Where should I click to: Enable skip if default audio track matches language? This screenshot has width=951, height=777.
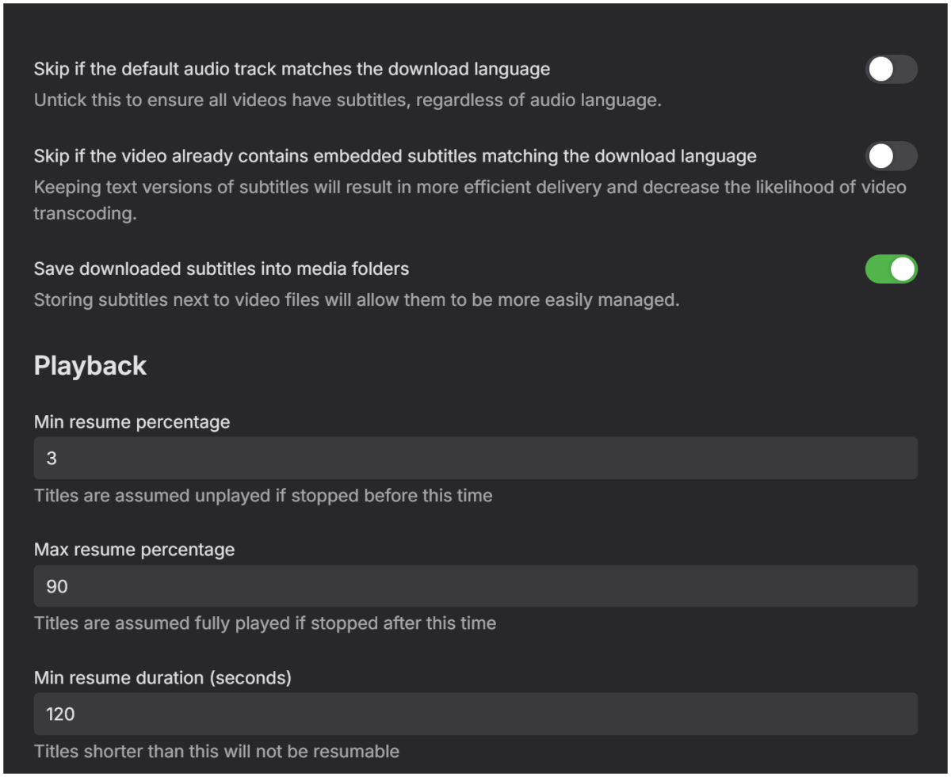pos(891,69)
